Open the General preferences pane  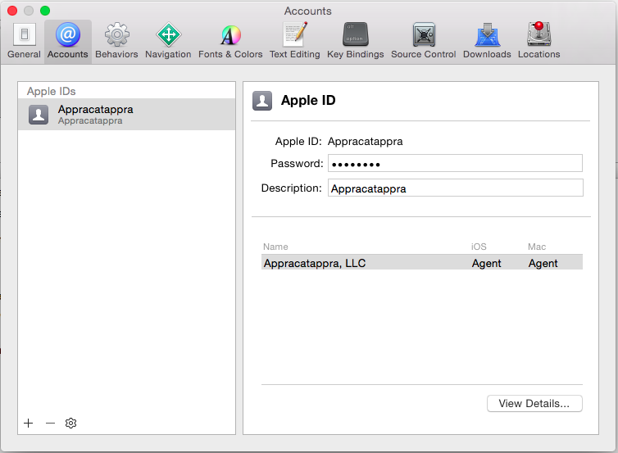point(24,41)
